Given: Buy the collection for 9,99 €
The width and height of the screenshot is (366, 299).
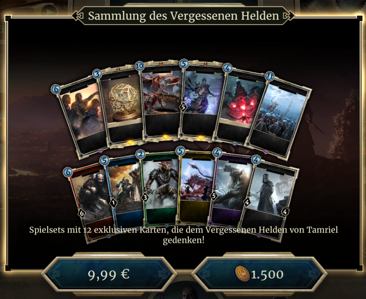Looking at the screenshot, I should tap(109, 274).
